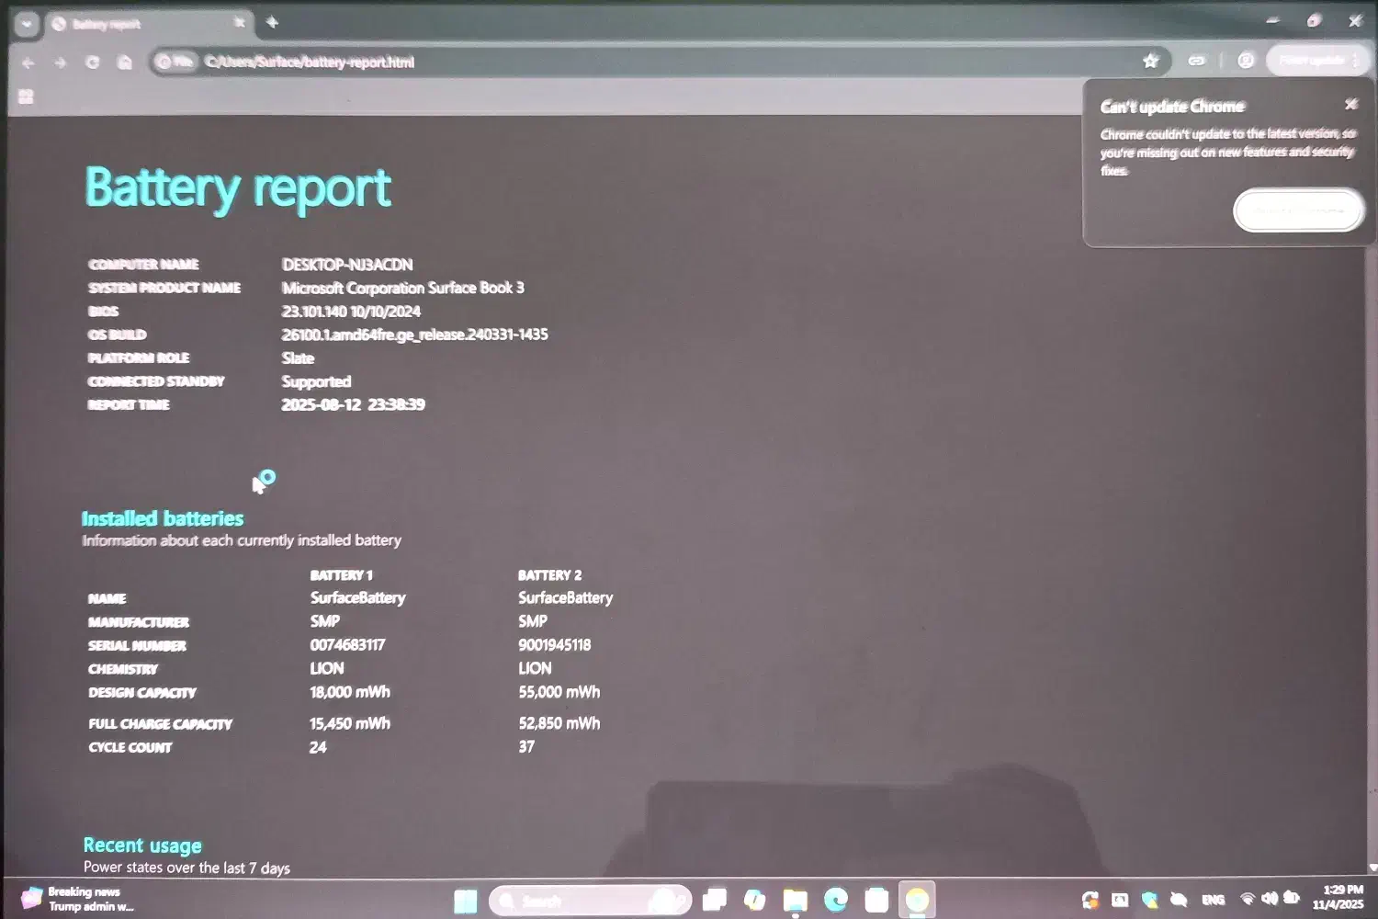Launch File Explorer from the taskbar
This screenshot has width=1378, height=919.
coord(795,900)
